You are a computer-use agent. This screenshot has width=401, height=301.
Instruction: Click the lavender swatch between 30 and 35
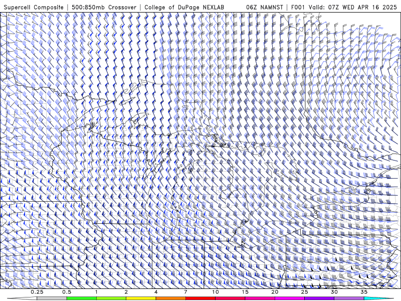[349, 298]
